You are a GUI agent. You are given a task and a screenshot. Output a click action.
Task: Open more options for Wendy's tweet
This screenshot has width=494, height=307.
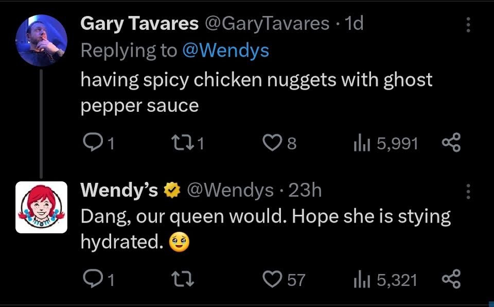click(x=468, y=191)
